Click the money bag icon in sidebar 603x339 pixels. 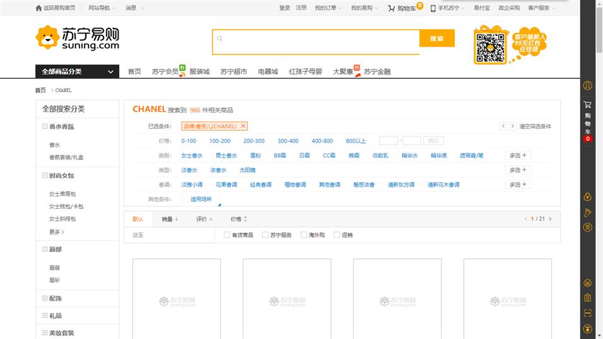587,196
